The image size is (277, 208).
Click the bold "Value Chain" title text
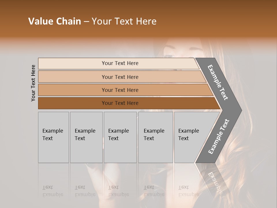click(55, 21)
